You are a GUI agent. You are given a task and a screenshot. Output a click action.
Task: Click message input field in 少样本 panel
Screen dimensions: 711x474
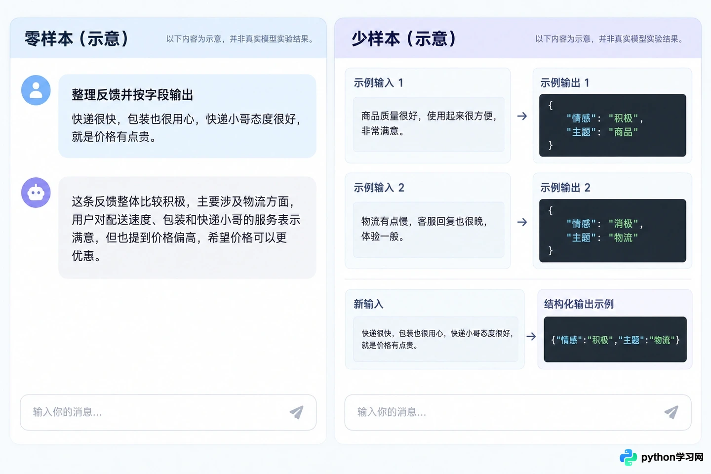pyautogui.click(x=517, y=412)
